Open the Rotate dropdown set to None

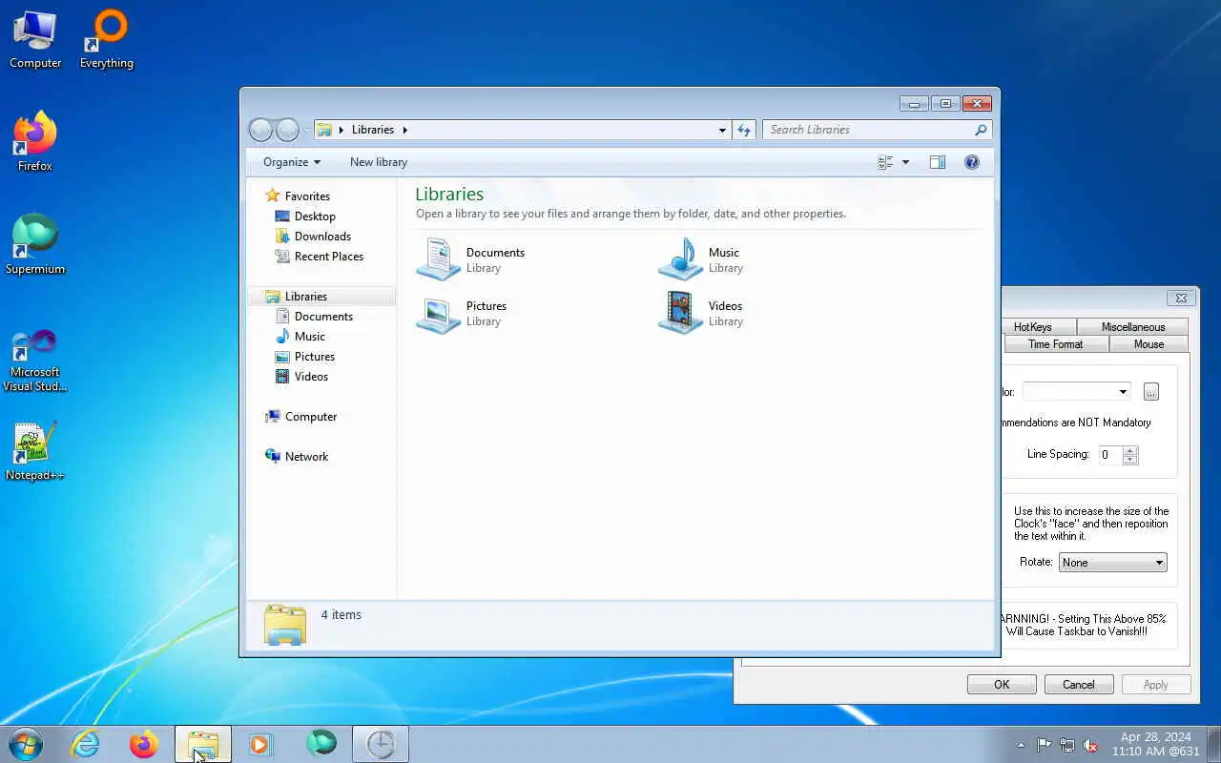pyautogui.click(x=1112, y=563)
